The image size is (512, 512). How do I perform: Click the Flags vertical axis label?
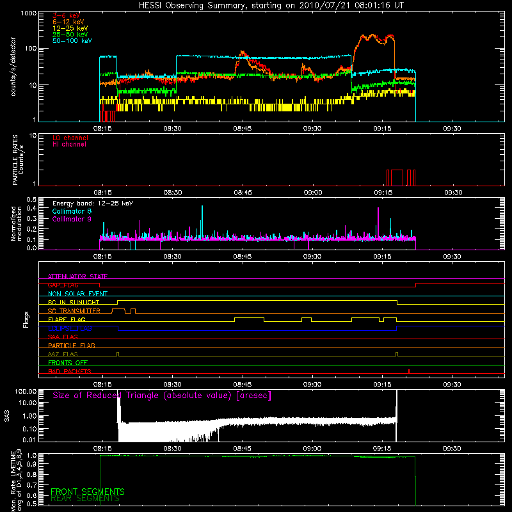pyautogui.click(x=26, y=319)
